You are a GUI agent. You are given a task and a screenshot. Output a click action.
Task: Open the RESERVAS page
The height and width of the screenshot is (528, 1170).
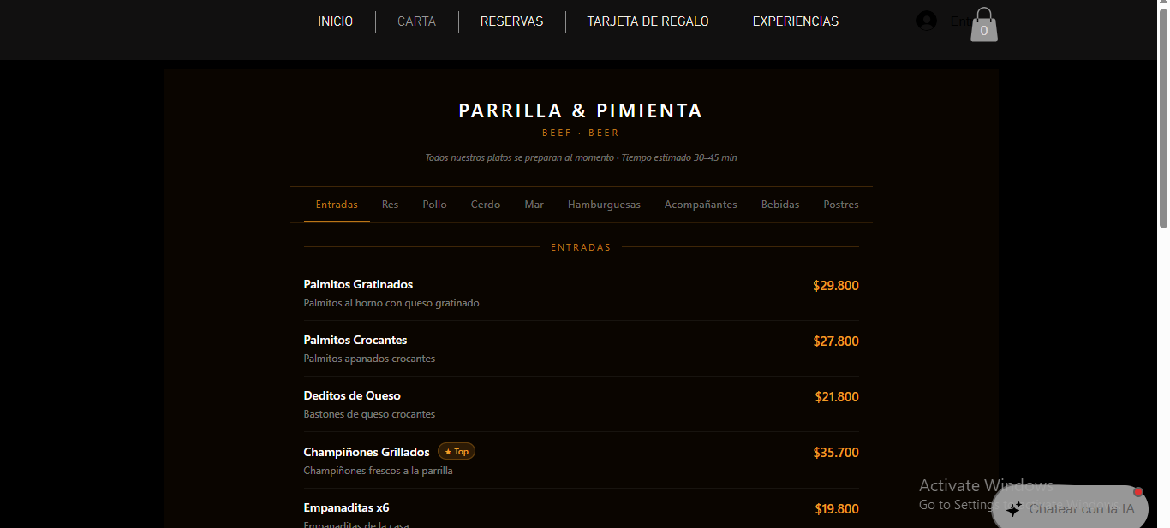coord(511,21)
